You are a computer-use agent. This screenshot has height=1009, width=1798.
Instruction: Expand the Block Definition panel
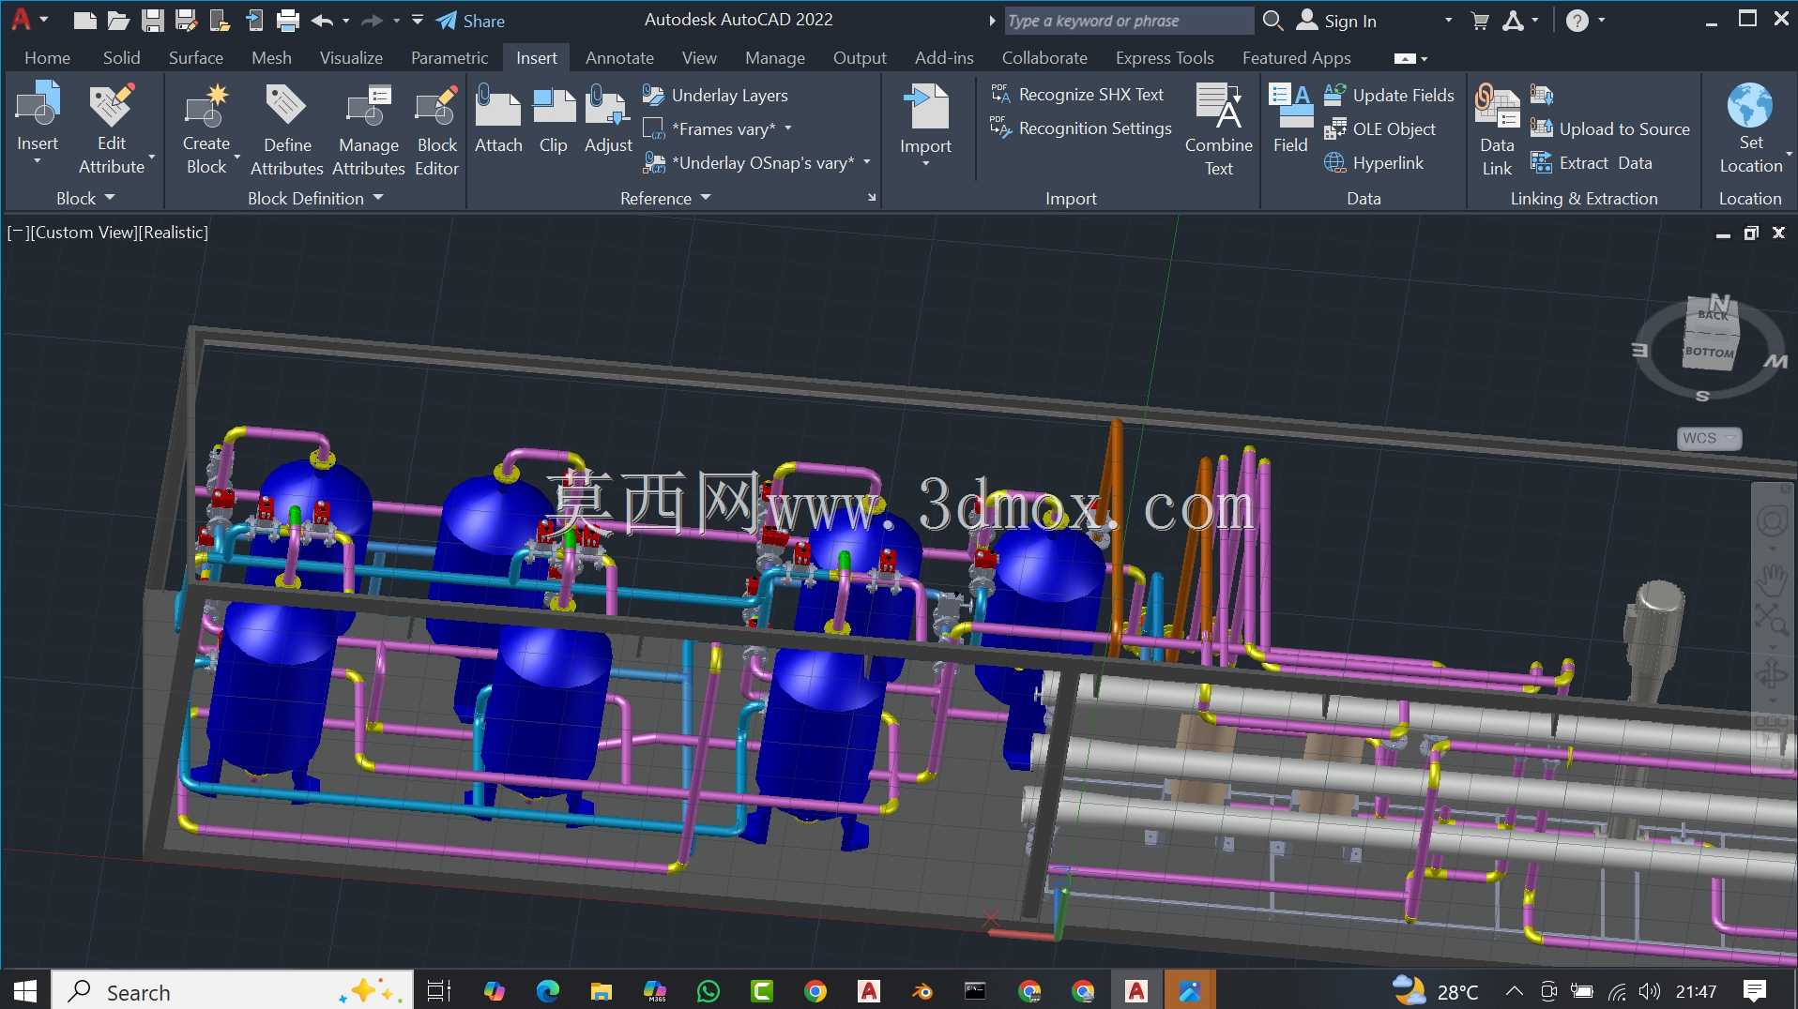315,198
